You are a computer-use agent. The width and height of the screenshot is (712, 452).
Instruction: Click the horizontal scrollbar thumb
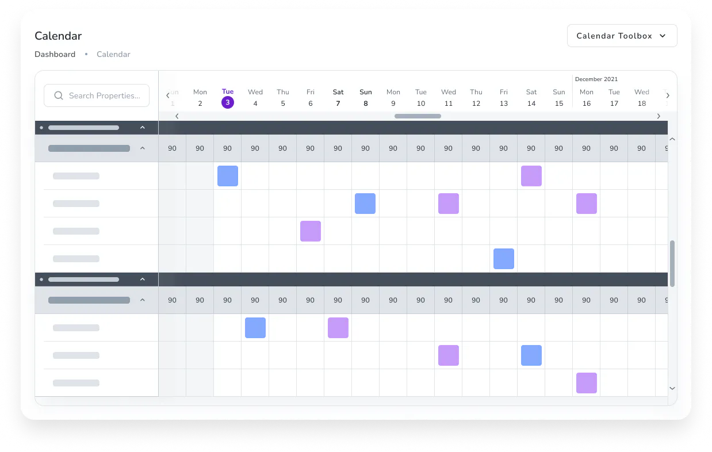point(418,116)
